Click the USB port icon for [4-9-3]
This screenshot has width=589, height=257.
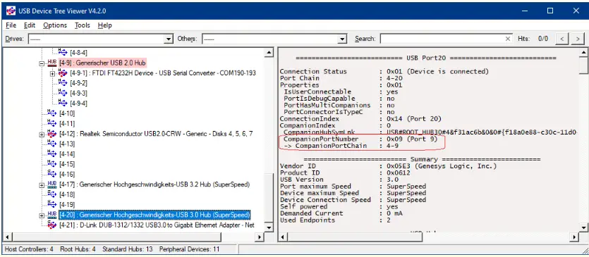[x=63, y=93]
